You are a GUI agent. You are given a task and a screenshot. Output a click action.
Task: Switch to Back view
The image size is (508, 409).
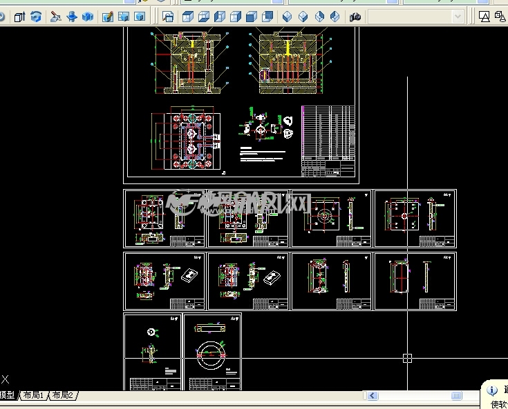(267, 17)
